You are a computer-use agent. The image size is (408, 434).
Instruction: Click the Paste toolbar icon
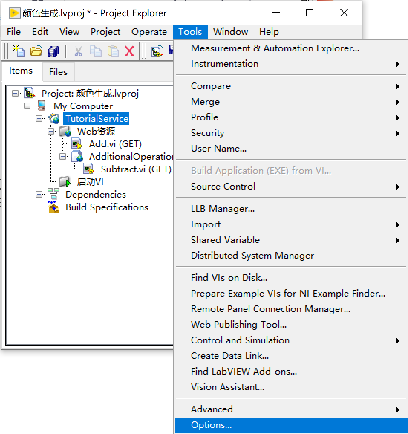click(x=113, y=51)
